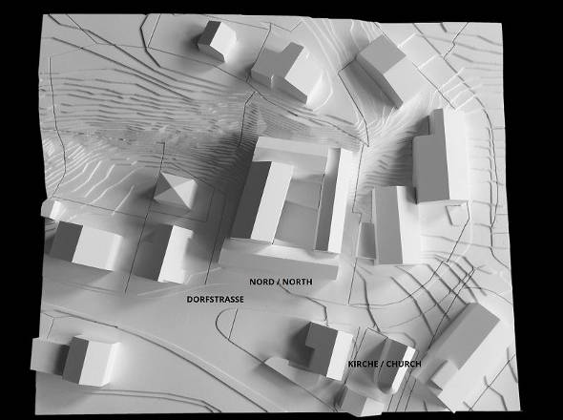563x420 pixels.
Task: Click the narrow slab right of the courtyard
Action: tap(335, 200)
